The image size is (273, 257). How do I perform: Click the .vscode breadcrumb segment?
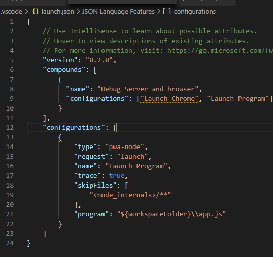pos(11,12)
